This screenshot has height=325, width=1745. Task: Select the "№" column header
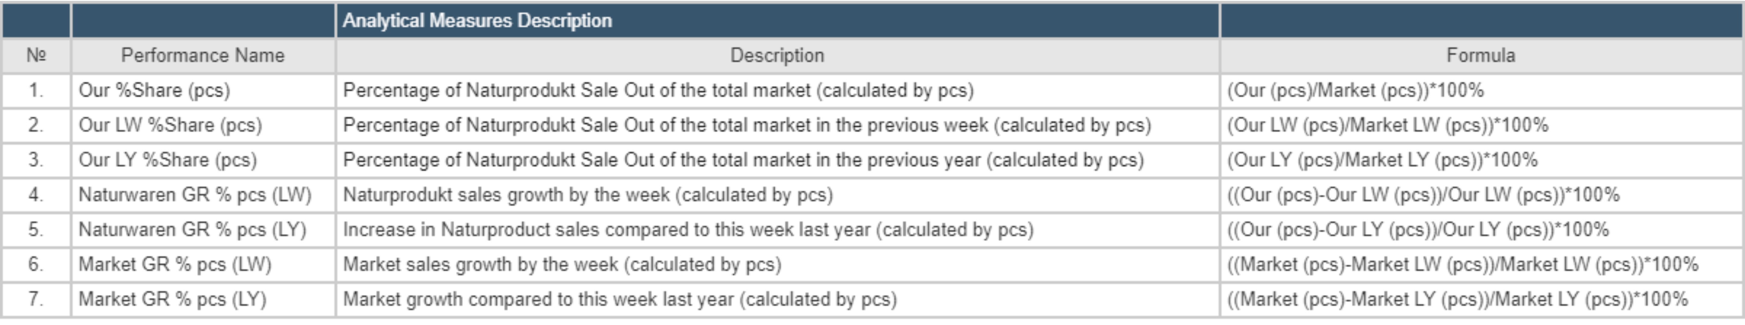[x=36, y=55]
